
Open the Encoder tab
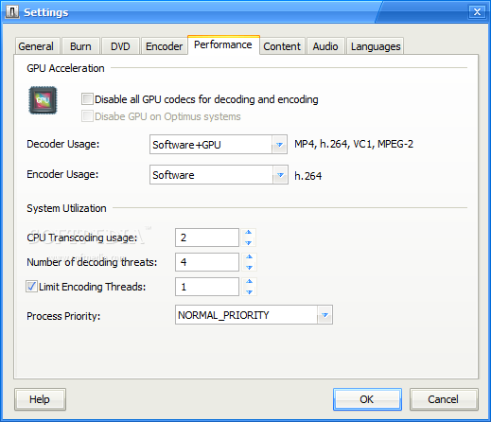pyautogui.click(x=164, y=46)
